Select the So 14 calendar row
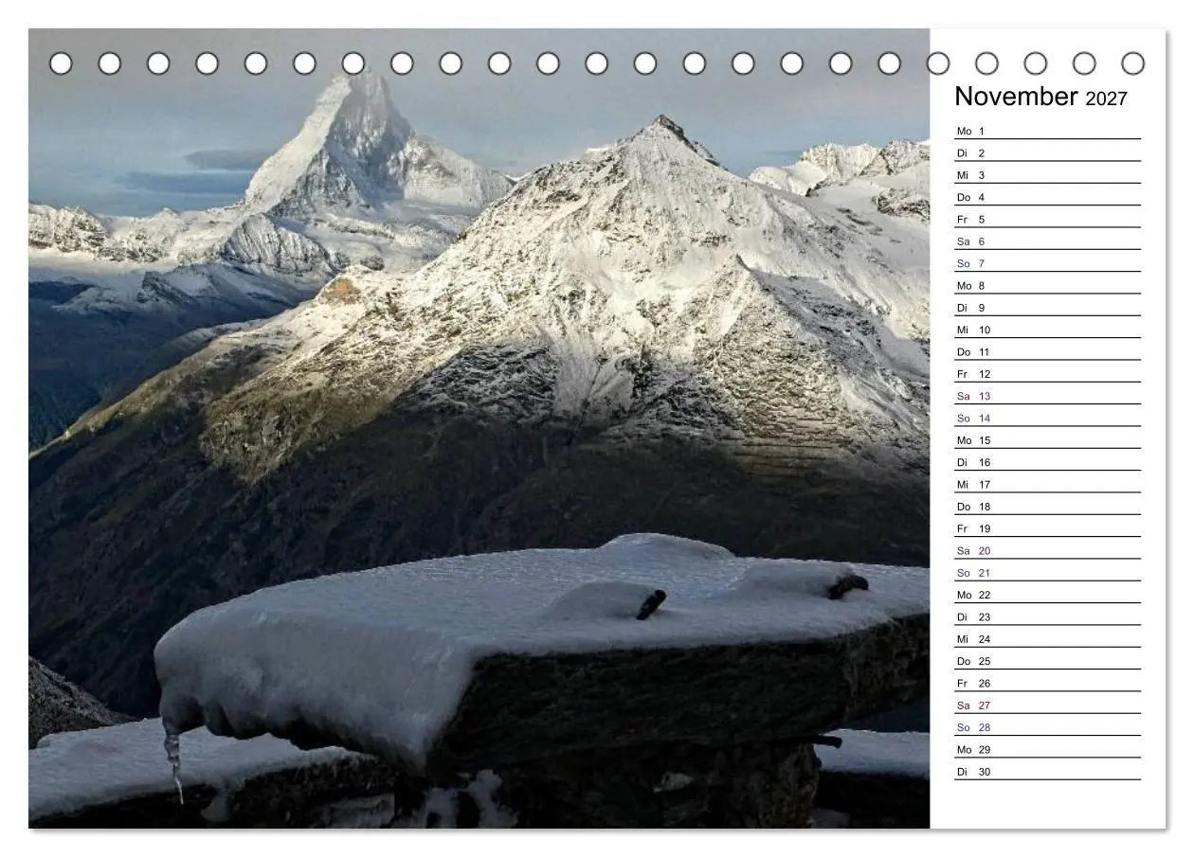Viewport: 1194px width, 857px height. 1047,418
